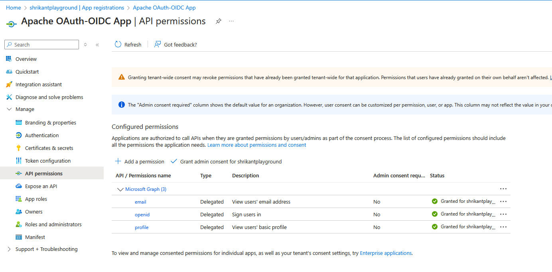Click Apache OAuth-OIDC App breadcrumb link
Screen dimensions: 552x272
coord(164,8)
